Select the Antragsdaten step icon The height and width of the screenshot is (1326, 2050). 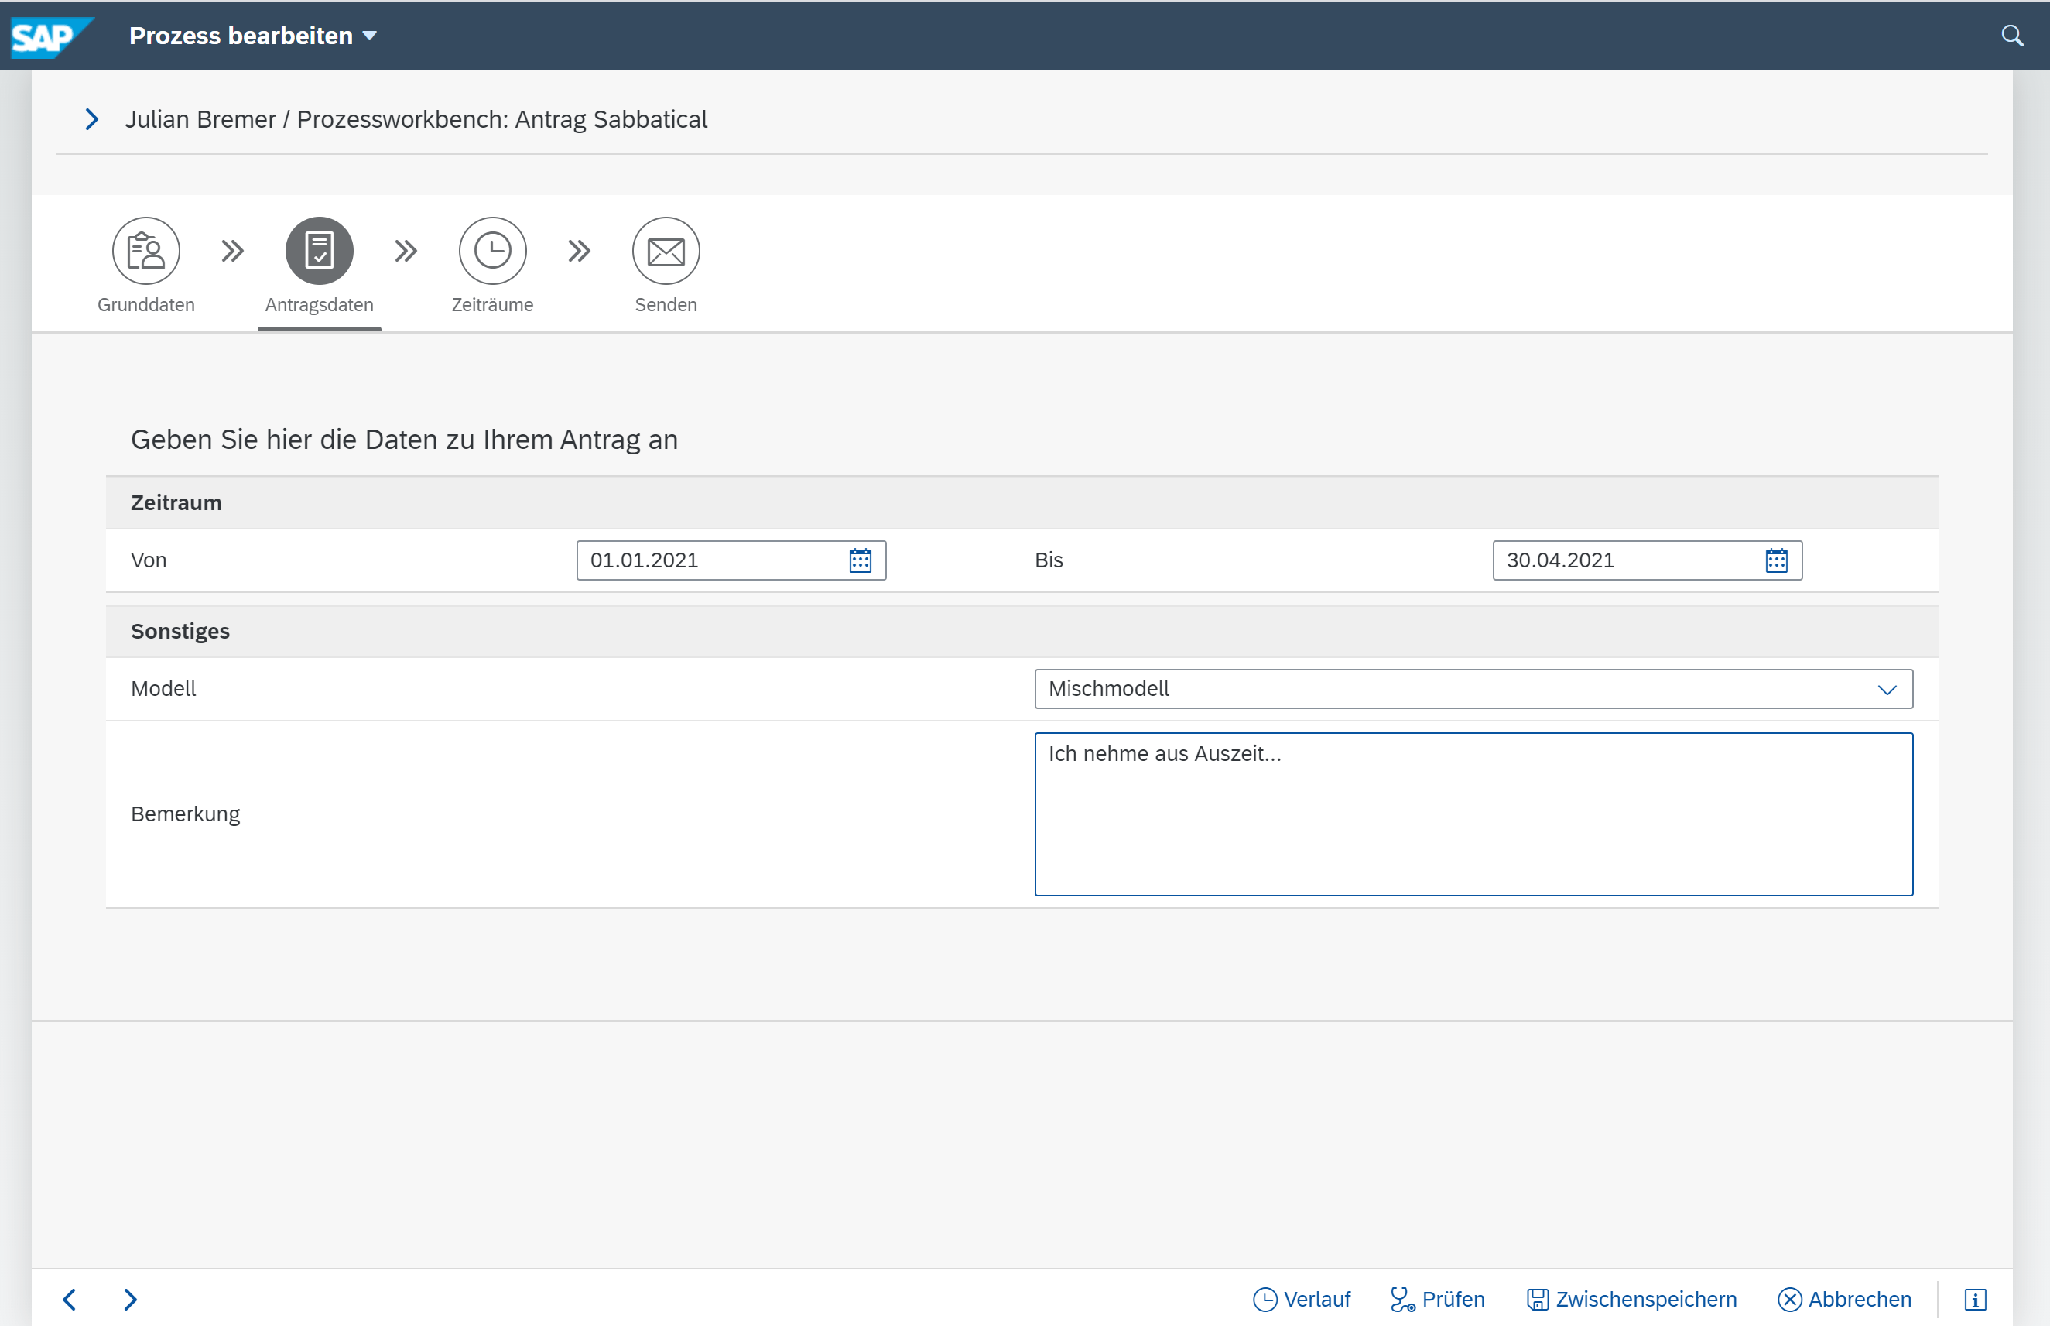coord(320,251)
